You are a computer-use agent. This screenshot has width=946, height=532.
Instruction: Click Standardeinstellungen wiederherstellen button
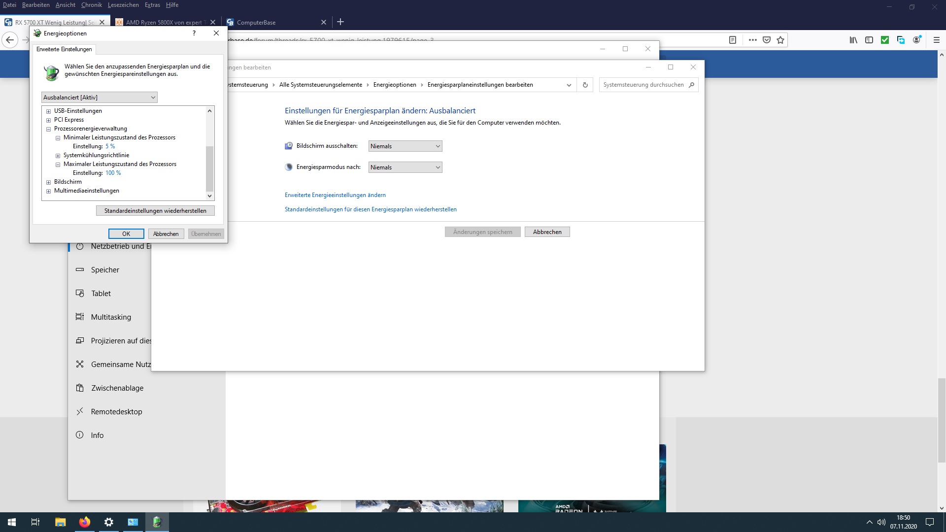tap(155, 211)
